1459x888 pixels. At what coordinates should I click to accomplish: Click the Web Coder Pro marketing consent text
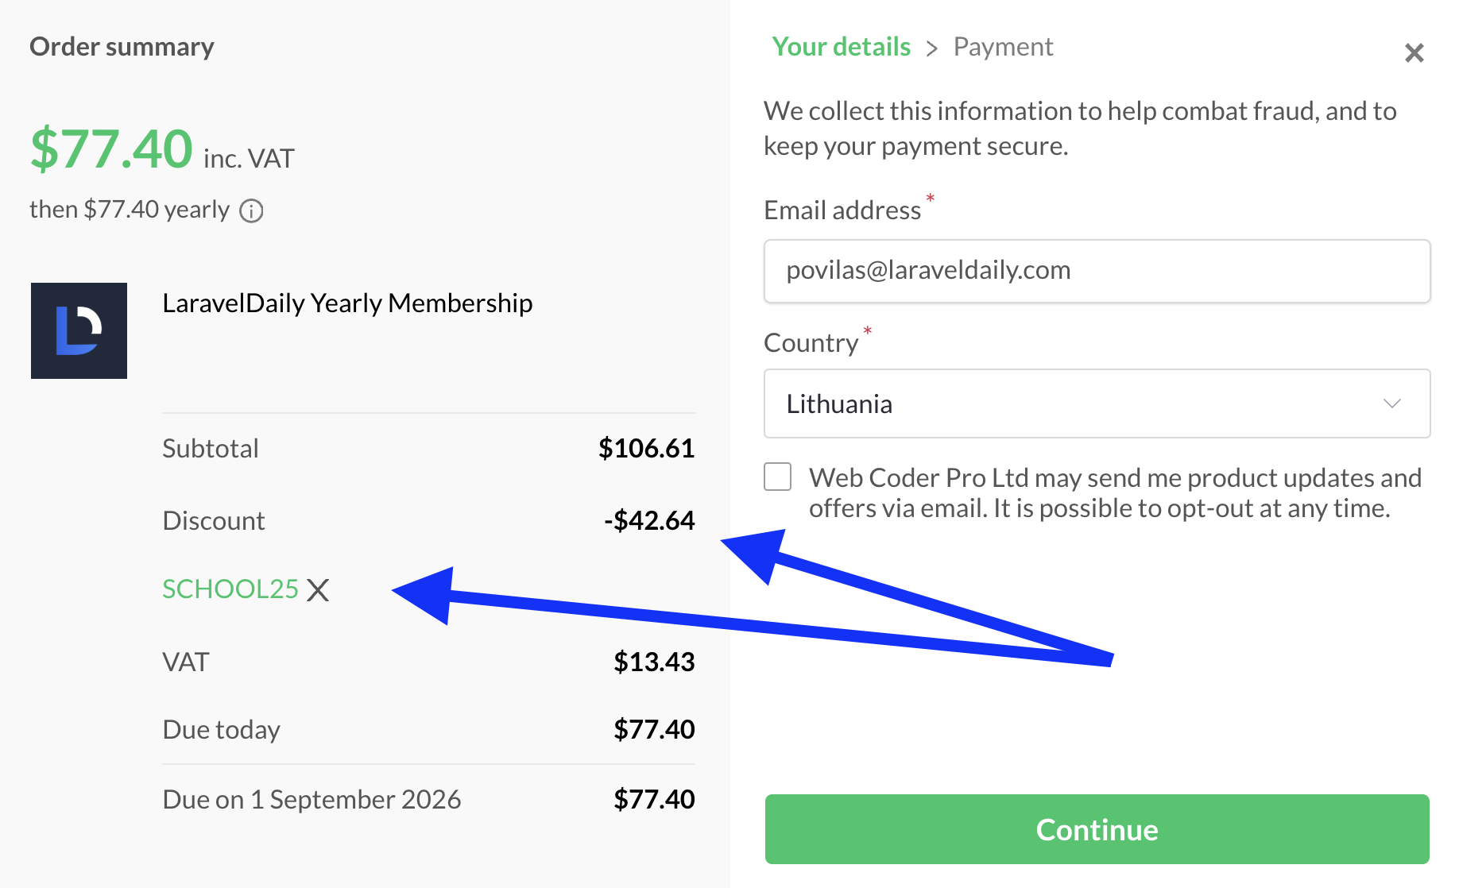click(1115, 492)
